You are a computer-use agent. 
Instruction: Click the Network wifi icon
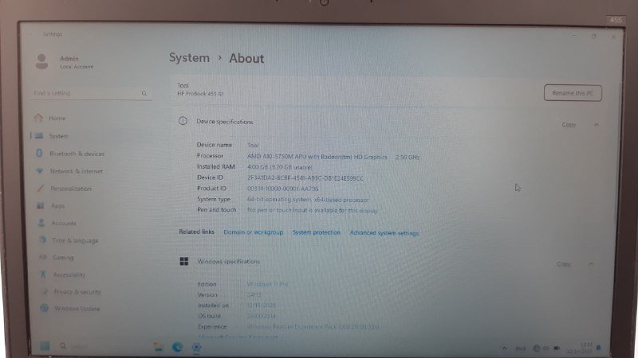[39, 171]
